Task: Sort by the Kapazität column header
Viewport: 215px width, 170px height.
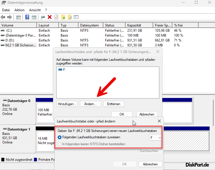Action: [139, 25]
